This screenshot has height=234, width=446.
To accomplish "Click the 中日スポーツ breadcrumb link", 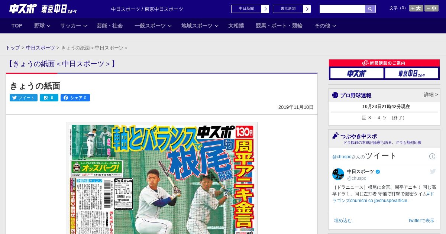I will pos(41,48).
